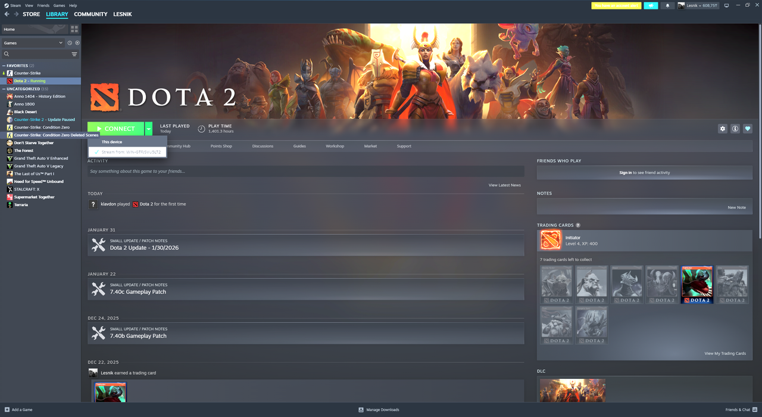Open the Workshop tab
The width and height of the screenshot is (762, 417).
(x=335, y=146)
